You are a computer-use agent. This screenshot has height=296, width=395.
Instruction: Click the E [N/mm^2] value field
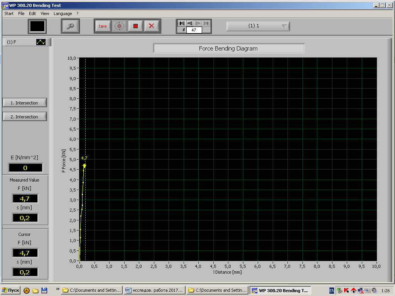pos(25,168)
